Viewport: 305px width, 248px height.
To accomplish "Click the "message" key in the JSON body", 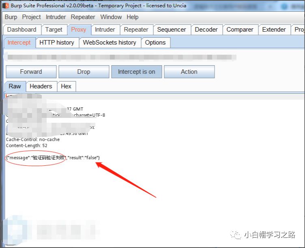I will click(18, 158).
